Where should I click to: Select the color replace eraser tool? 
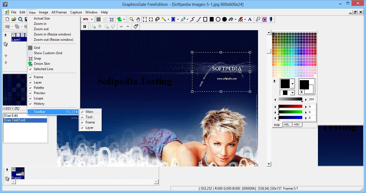point(240,19)
